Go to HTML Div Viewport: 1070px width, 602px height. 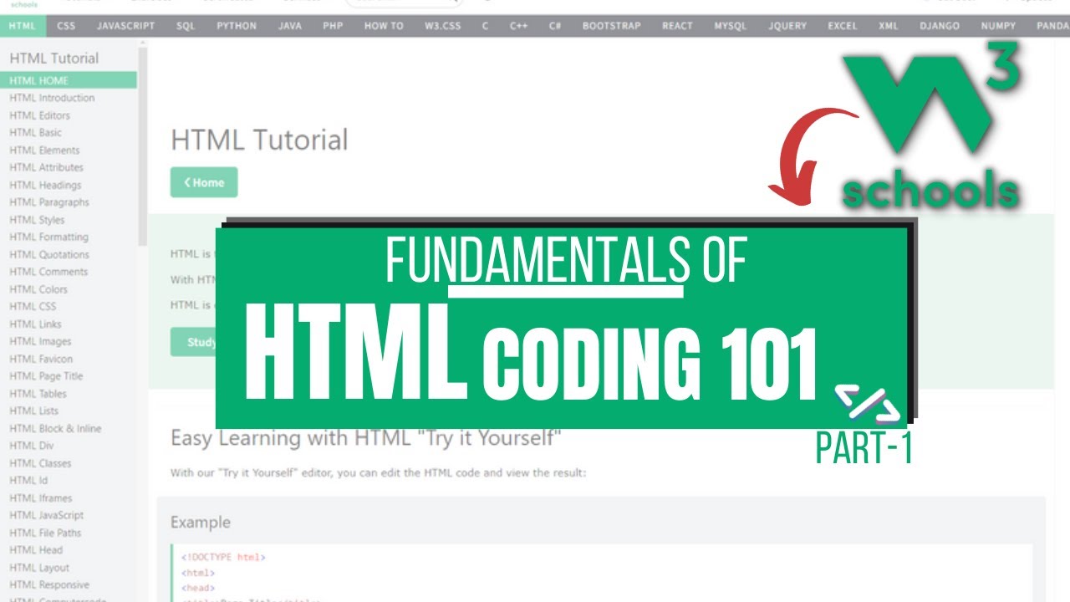click(x=31, y=446)
